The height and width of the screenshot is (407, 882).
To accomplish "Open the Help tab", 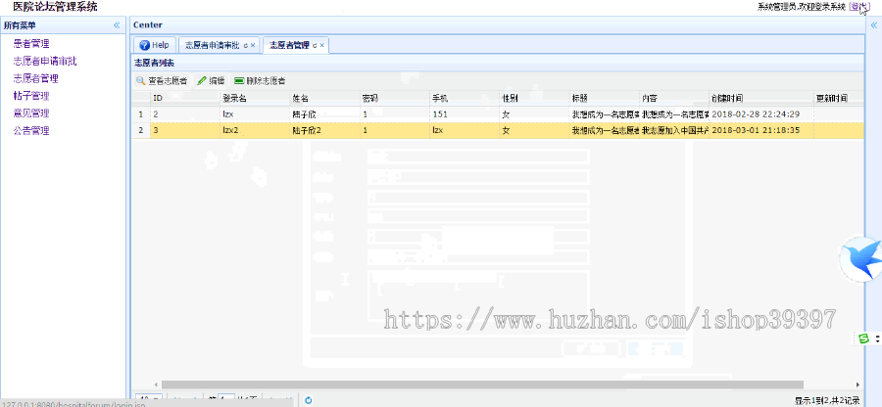I will (155, 45).
